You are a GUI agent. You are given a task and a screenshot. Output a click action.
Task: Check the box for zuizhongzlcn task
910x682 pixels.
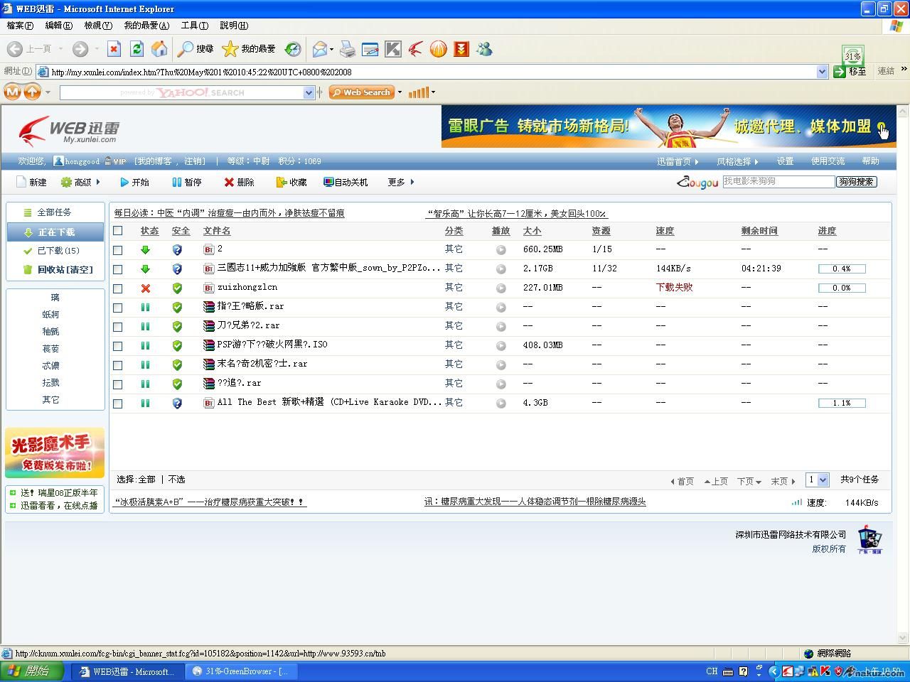118,288
